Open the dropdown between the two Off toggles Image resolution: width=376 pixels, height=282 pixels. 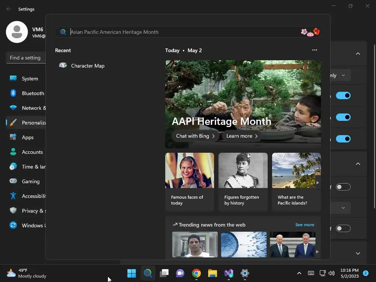[x=340, y=208]
